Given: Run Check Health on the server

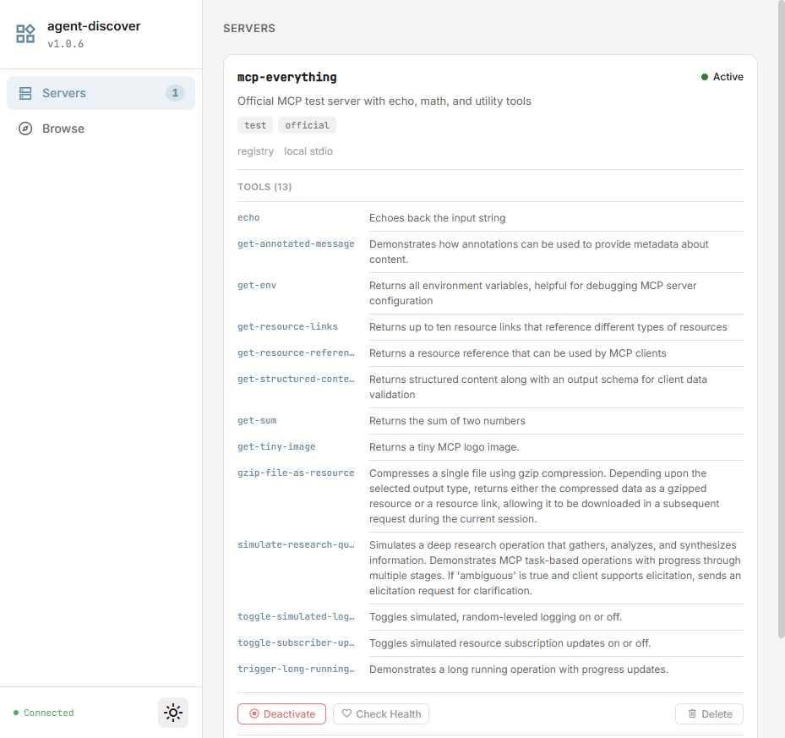Looking at the screenshot, I should (380, 713).
